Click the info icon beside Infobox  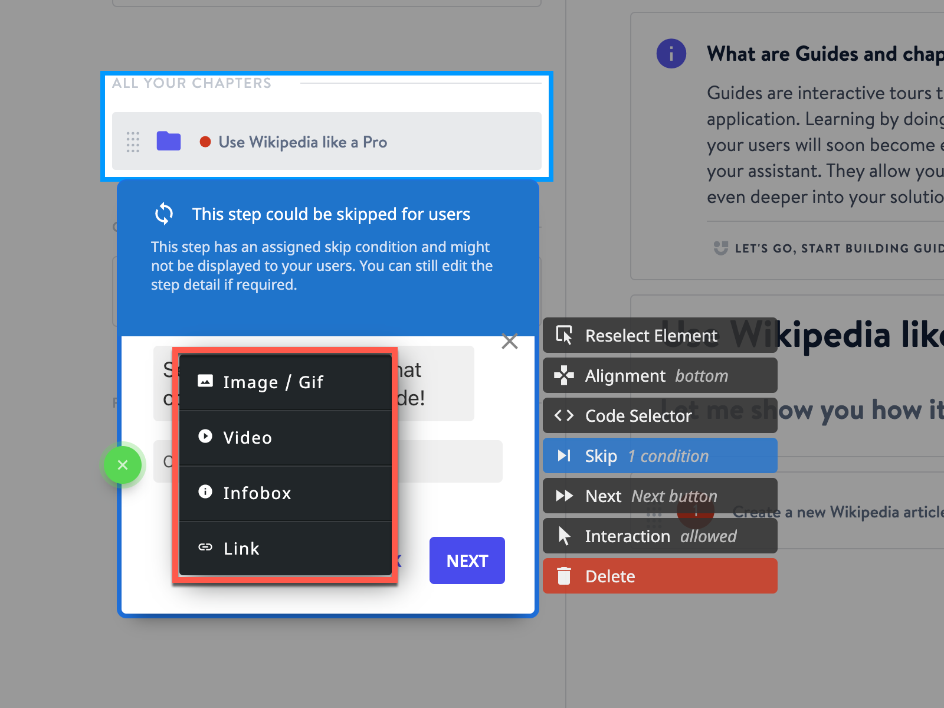(205, 491)
